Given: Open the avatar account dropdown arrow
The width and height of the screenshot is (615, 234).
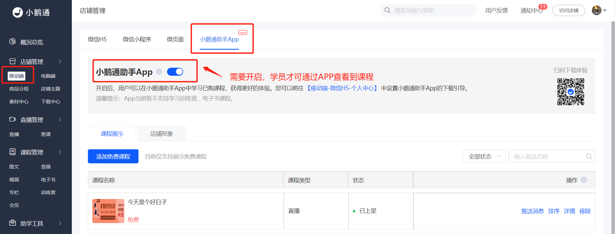Looking at the screenshot, I should coord(605,10).
